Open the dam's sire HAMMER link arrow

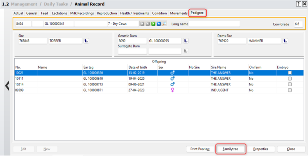[286, 40]
